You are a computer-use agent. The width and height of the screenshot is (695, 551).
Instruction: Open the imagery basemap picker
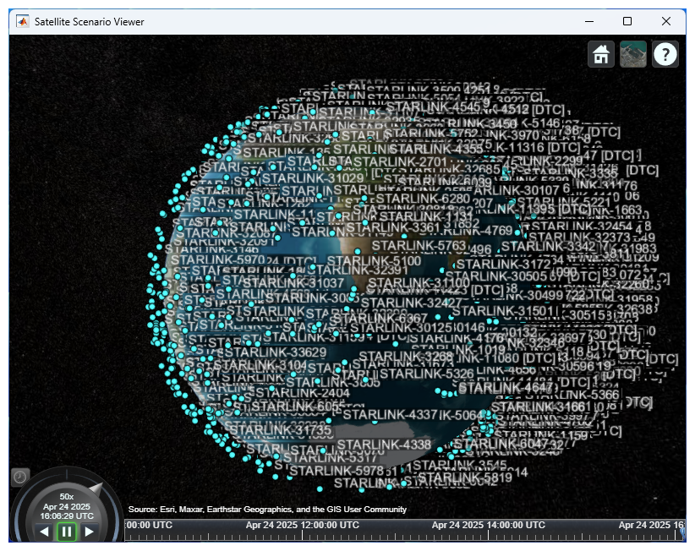click(x=633, y=54)
